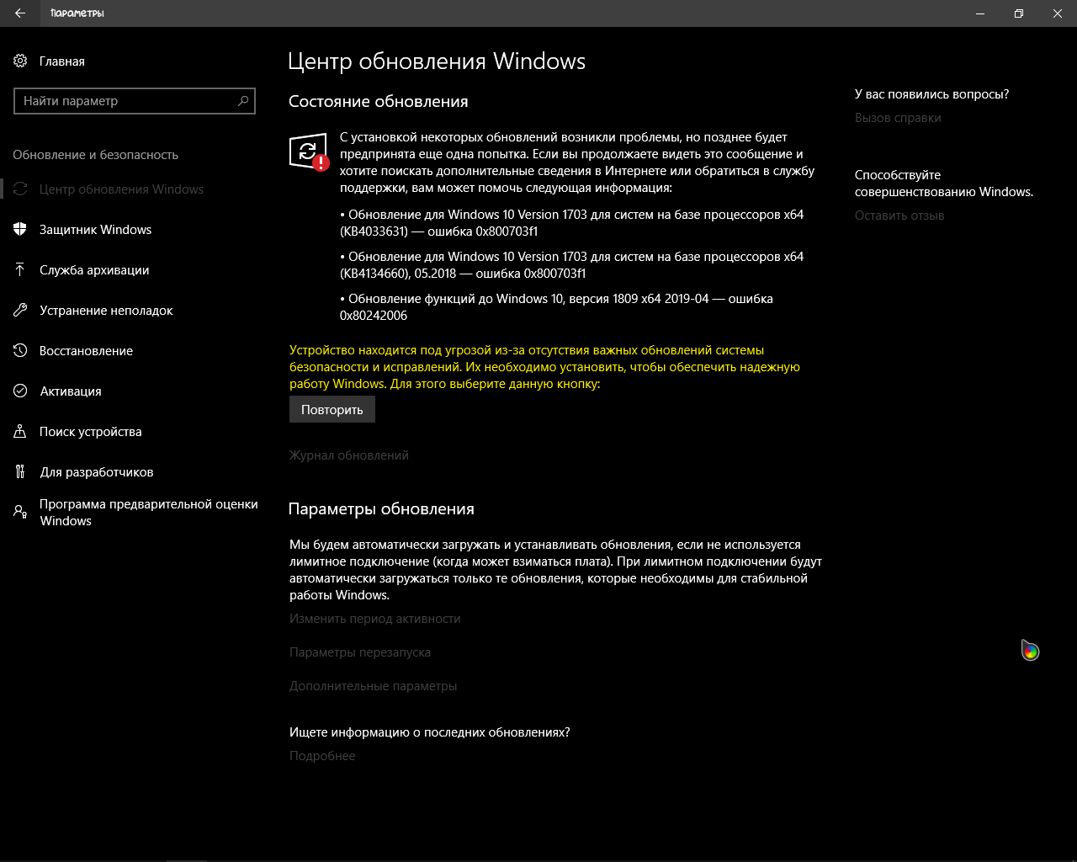Open Изменить период активности link
1077x862 pixels.
(x=375, y=619)
